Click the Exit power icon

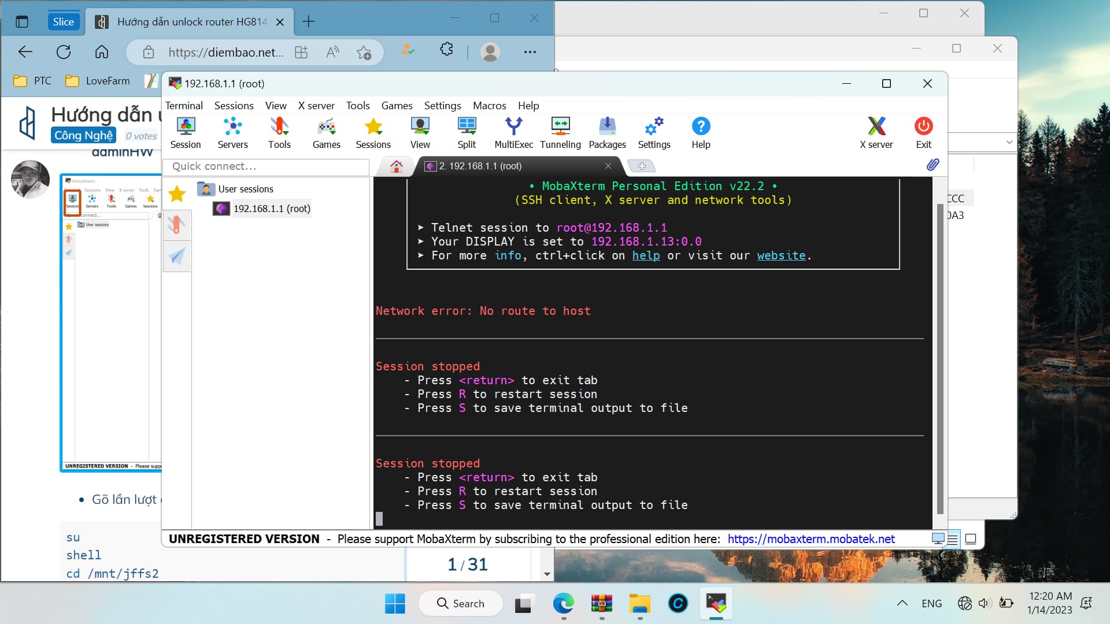point(923,133)
